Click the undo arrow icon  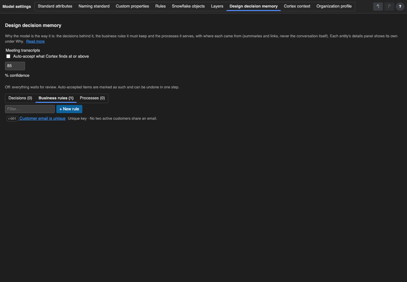pyautogui.click(x=378, y=6)
